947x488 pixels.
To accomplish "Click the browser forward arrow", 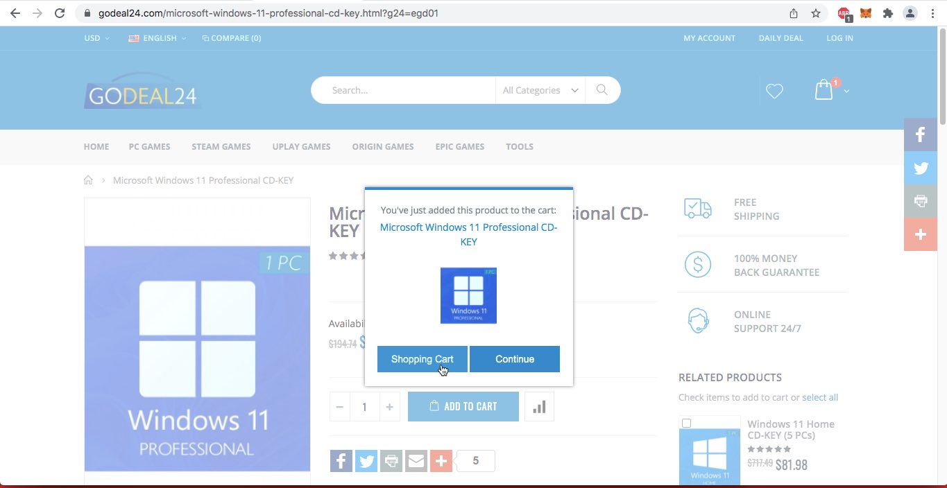I will tap(37, 13).
